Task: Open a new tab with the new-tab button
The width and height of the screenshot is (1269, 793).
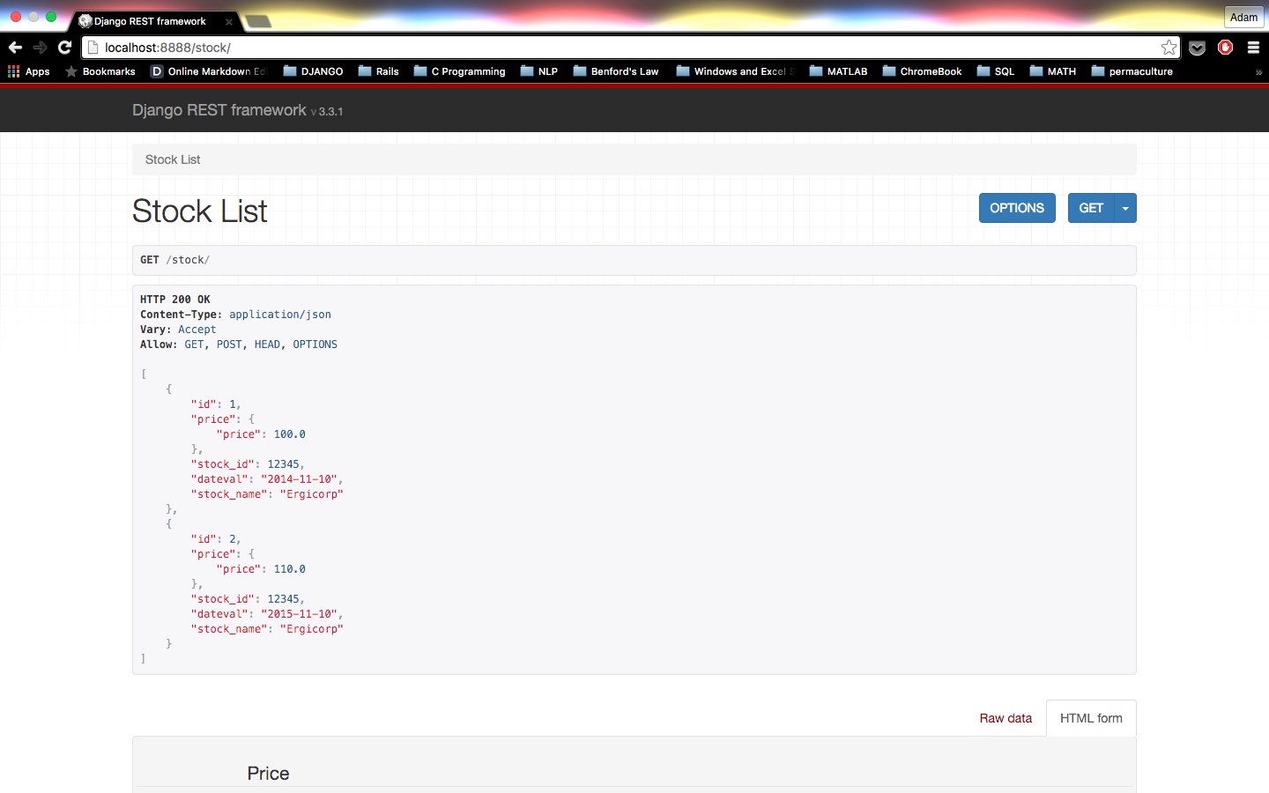Action: pyautogui.click(x=258, y=21)
